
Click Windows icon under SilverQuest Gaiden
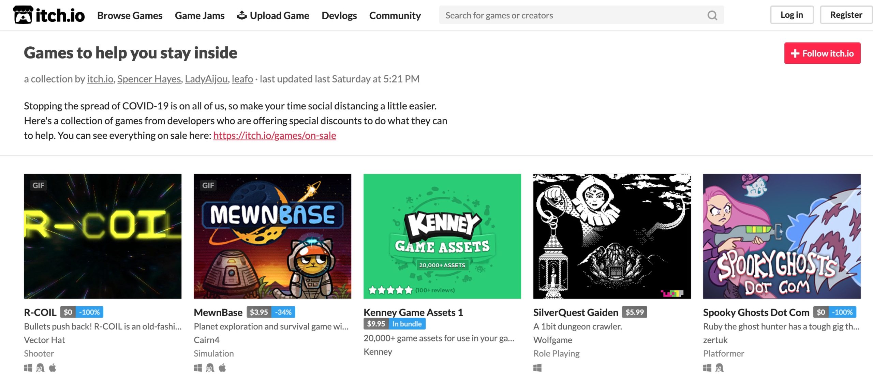(537, 368)
